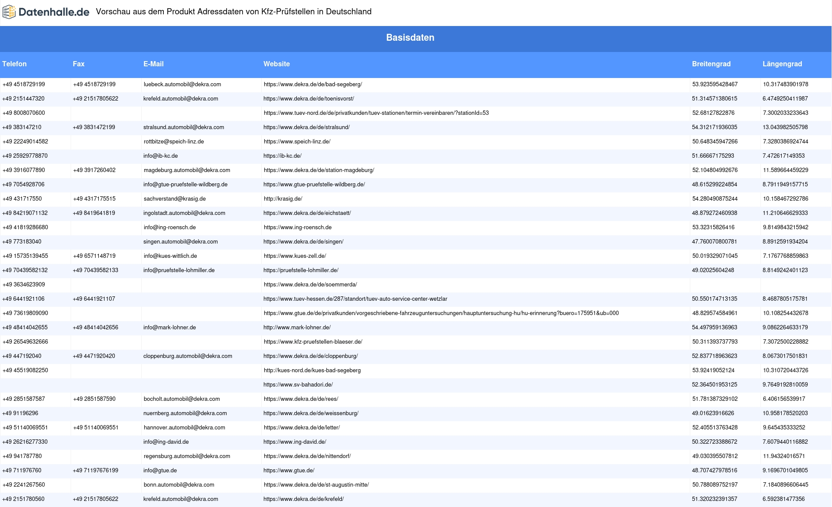This screenshot has width=832, height=507.
Task: Click https://ib-kc.de/ website cell
Action: [283, 156]
